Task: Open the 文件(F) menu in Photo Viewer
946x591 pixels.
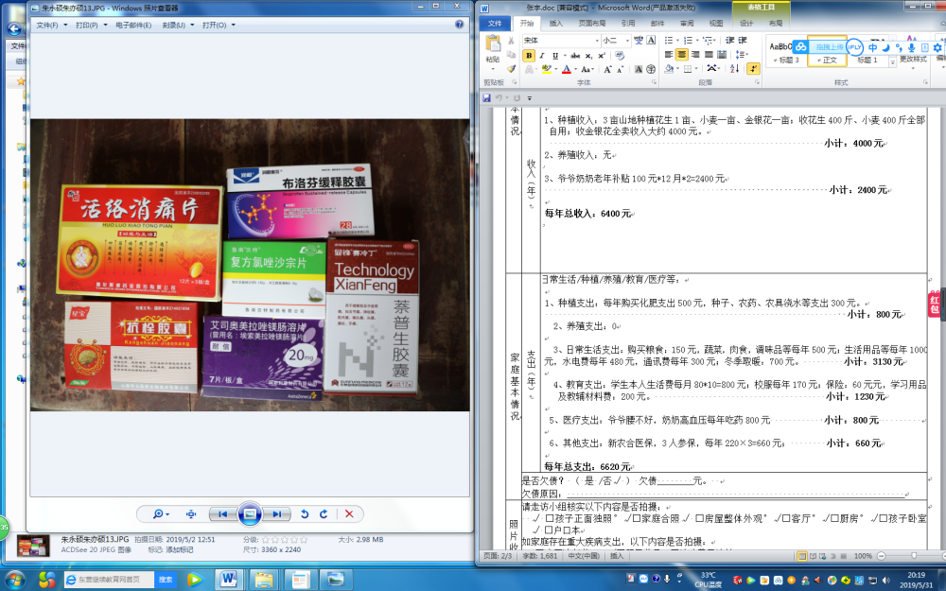Action: pyautogui.click(x=51, y=26)
